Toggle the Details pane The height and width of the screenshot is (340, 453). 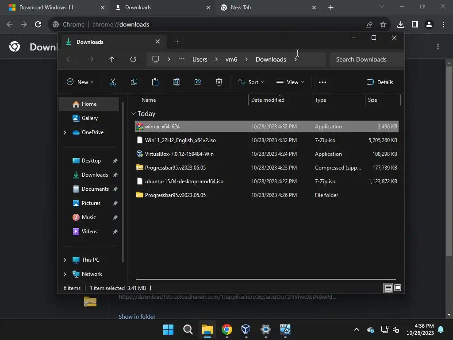coord(380,82)
